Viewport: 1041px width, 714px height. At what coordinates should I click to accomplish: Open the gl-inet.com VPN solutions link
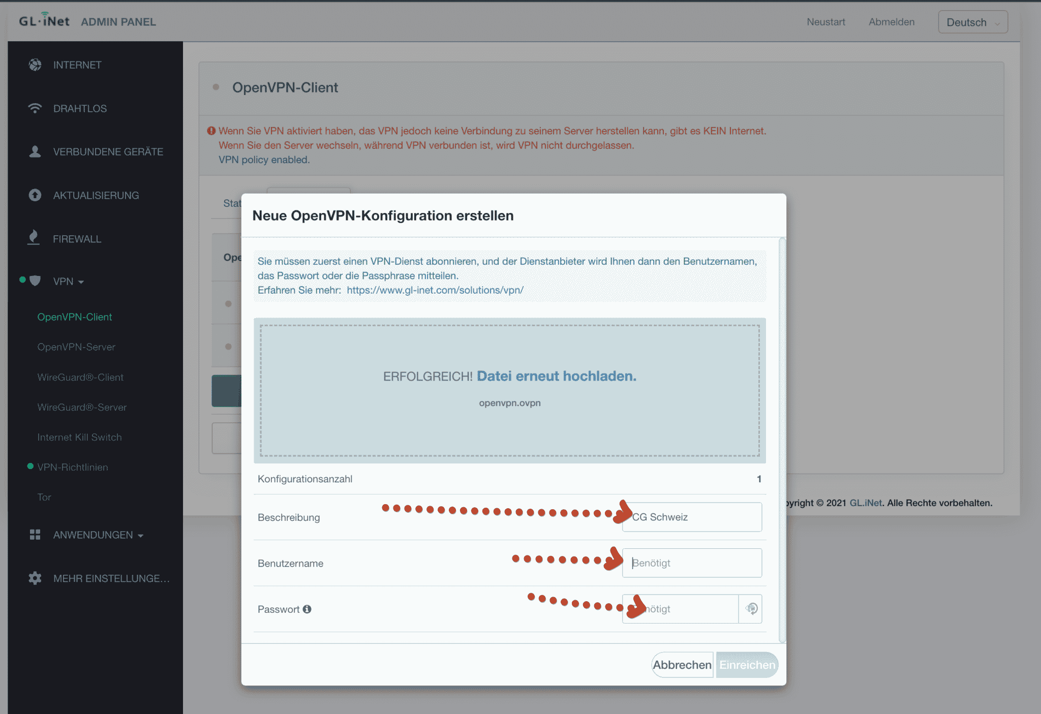point(435,290)
